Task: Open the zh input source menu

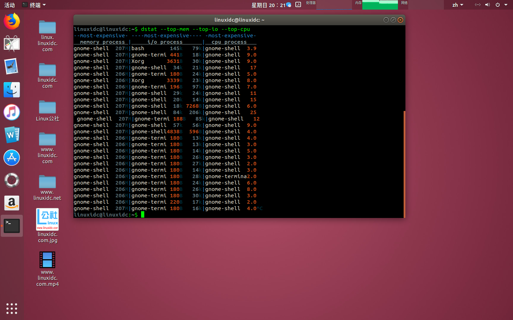Action: coord(458,5)
